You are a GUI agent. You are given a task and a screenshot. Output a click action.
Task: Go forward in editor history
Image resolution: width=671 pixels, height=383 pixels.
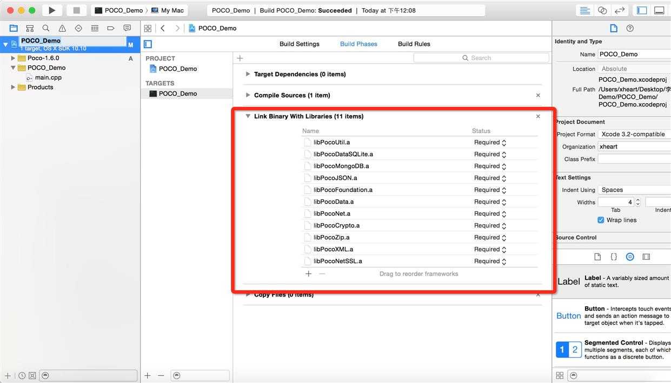(177, 28)
